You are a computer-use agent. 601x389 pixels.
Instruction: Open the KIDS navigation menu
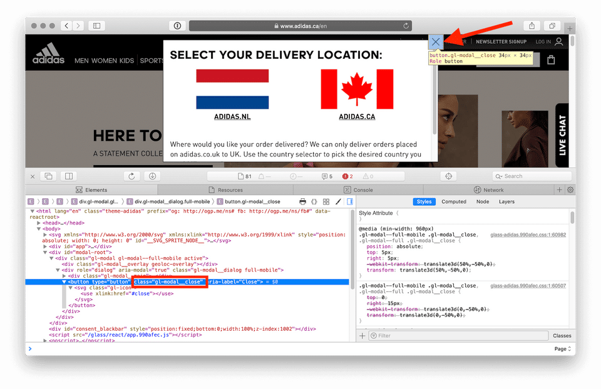(126, 61)
